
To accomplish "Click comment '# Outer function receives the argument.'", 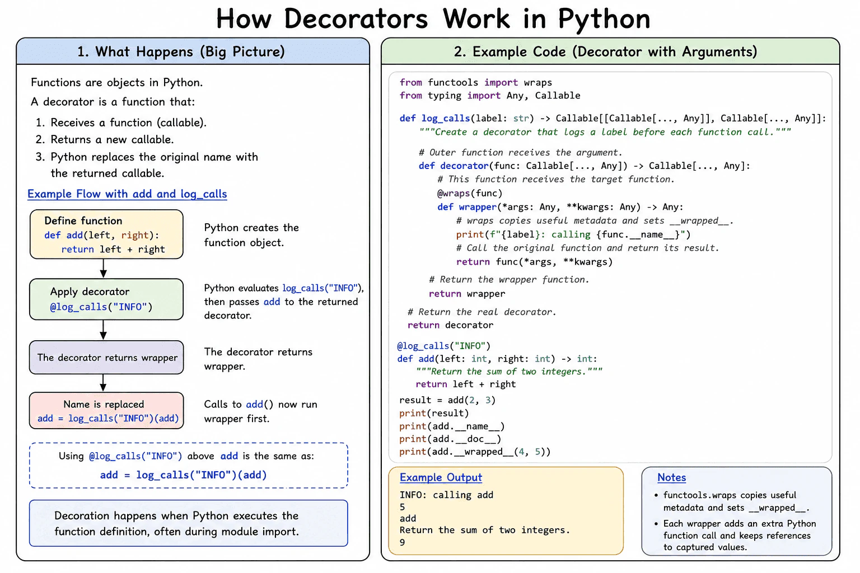I will (521, 153).
